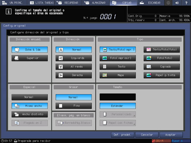This screenshot has width=191, height=143.
Task: Select Texto/Foto(impr.) original type
Action: 118,50
